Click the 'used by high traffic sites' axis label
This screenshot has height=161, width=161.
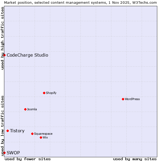click(x=2, y=38)
